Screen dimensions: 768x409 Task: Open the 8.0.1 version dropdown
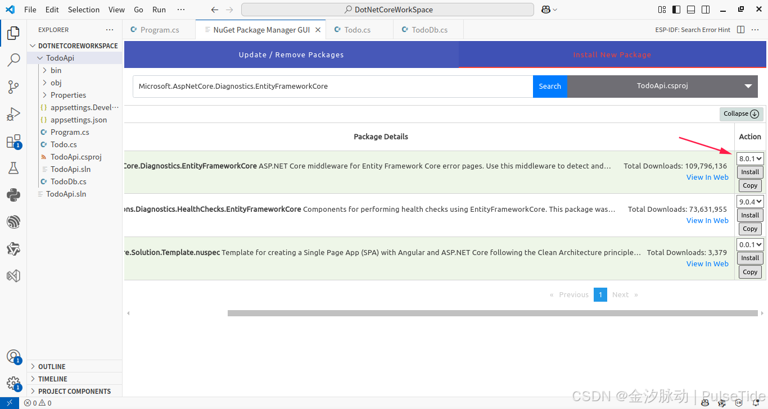click(x=750, y=158)
